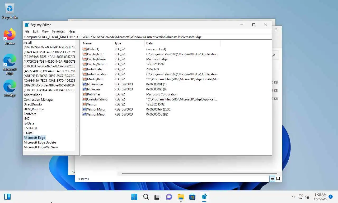Select the {1345EA91-553E key in tree

(49, 52)
